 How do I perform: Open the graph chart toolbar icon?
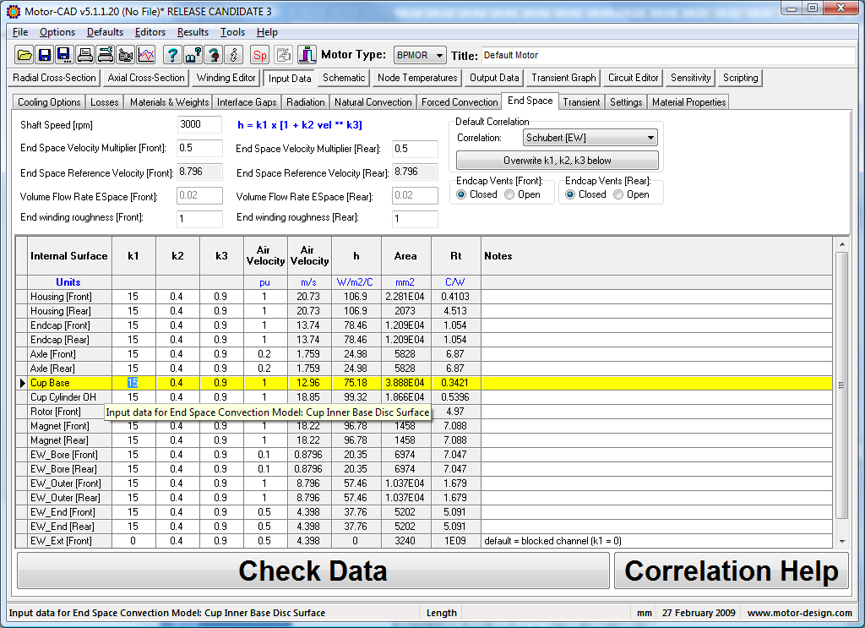pyautogui.click(x=146, y=55)
